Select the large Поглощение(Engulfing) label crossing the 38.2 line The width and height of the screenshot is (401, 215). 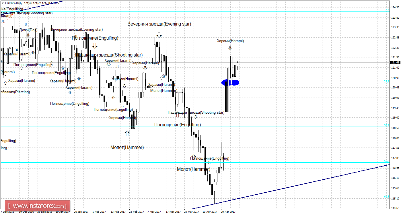[178, 125]
